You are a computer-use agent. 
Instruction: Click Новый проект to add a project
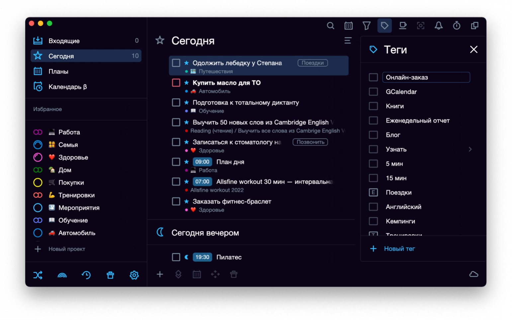point(67,249)
